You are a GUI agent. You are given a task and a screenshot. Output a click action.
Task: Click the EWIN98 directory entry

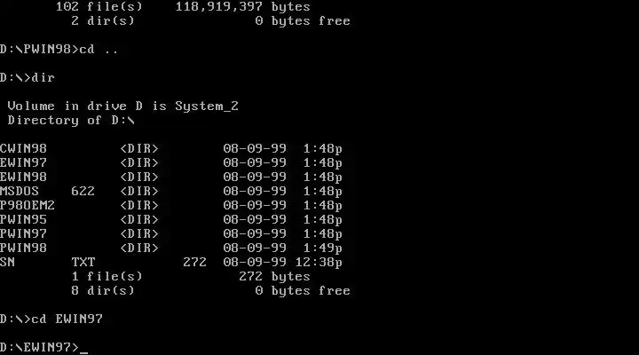[171, 177]
